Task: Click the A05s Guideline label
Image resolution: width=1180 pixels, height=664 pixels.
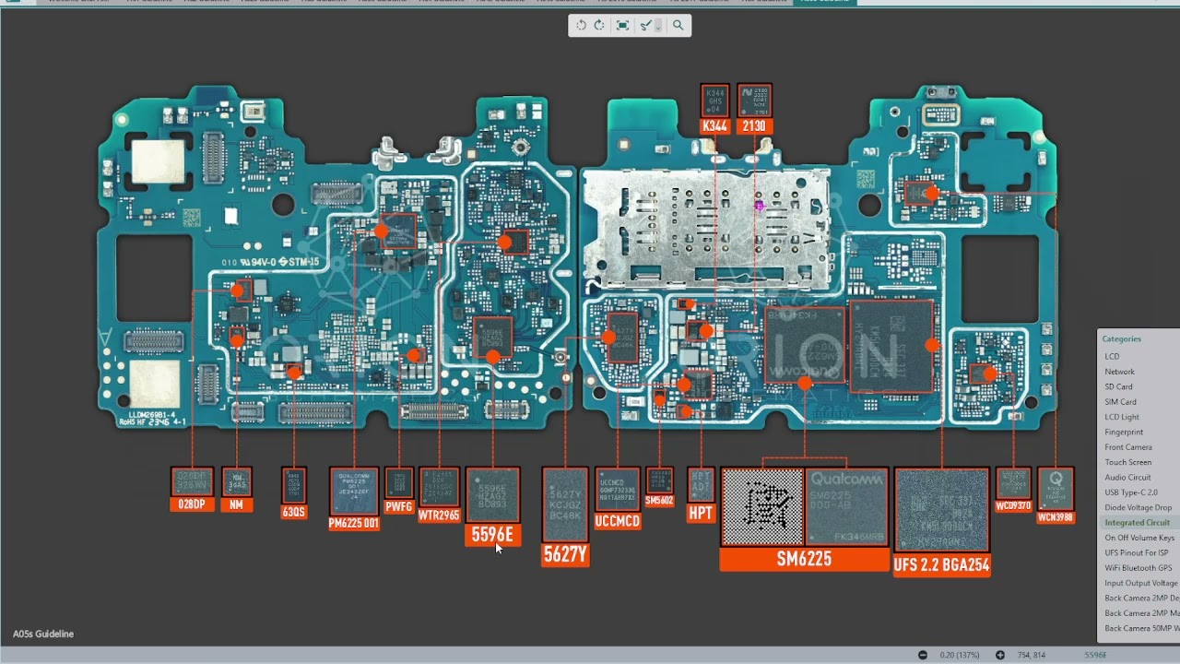Action: [43, 634]
